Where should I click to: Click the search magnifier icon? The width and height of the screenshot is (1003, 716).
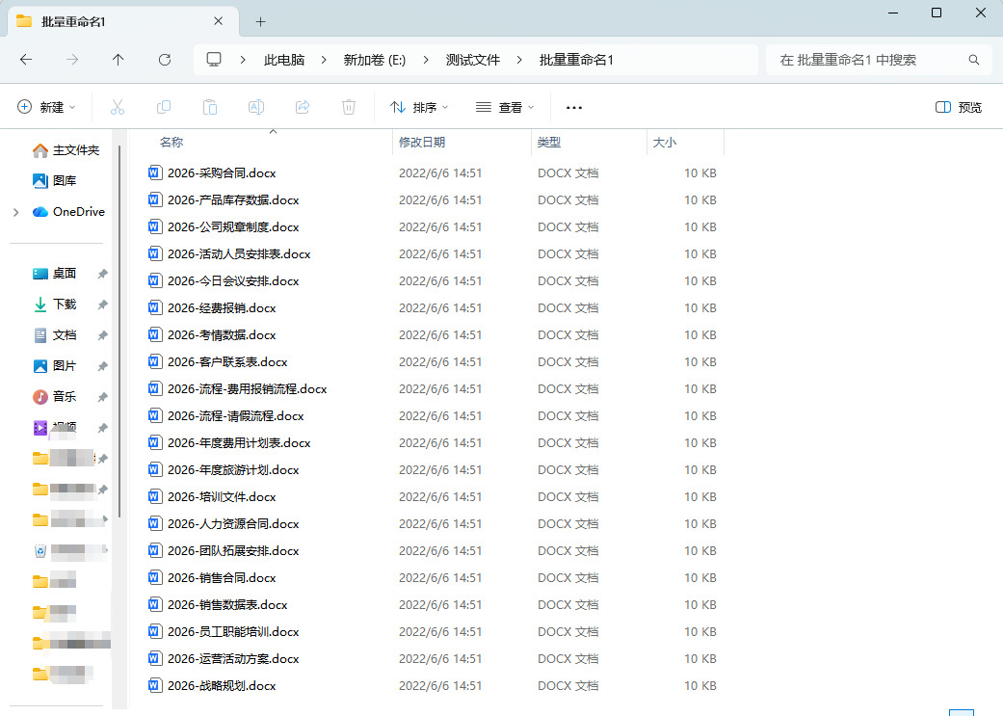(973, 60)
